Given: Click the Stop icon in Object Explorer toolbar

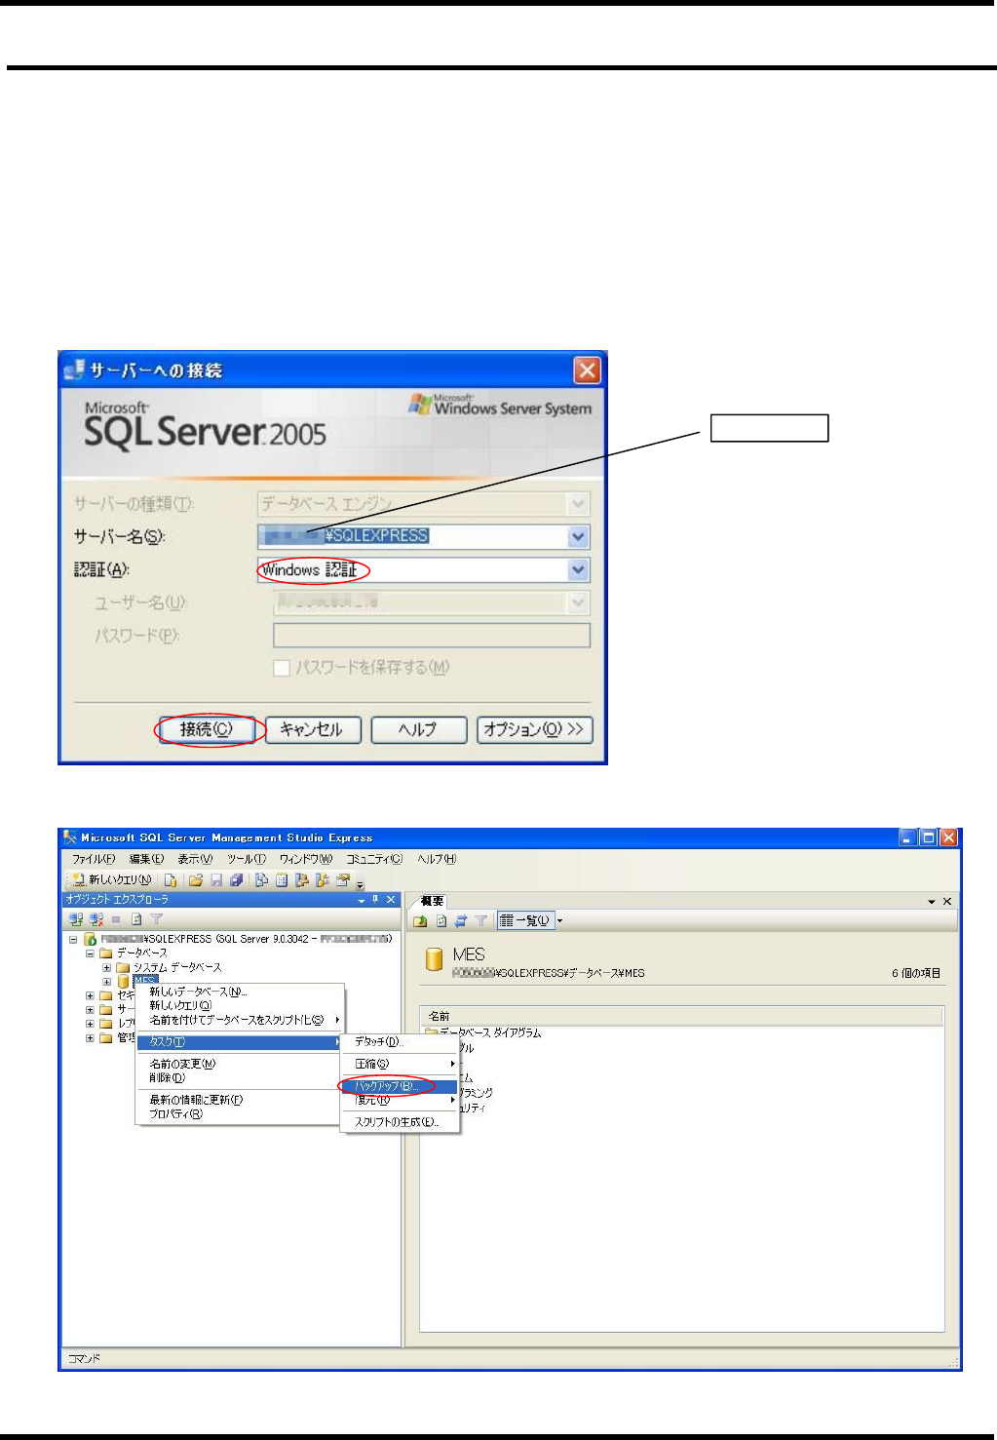Looking at the screenshot, I should pos(116,919).
